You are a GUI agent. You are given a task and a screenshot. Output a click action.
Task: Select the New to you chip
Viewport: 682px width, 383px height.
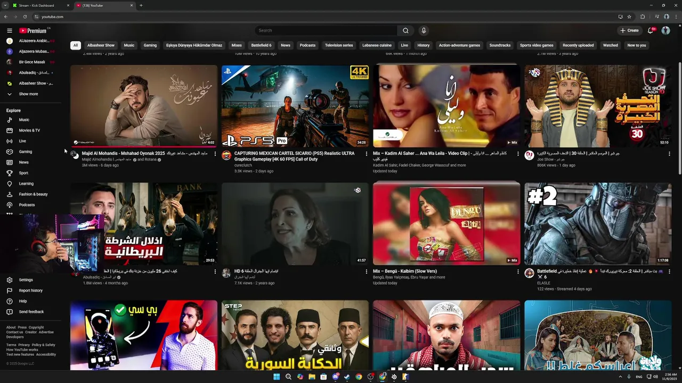[x=637, y=45]
